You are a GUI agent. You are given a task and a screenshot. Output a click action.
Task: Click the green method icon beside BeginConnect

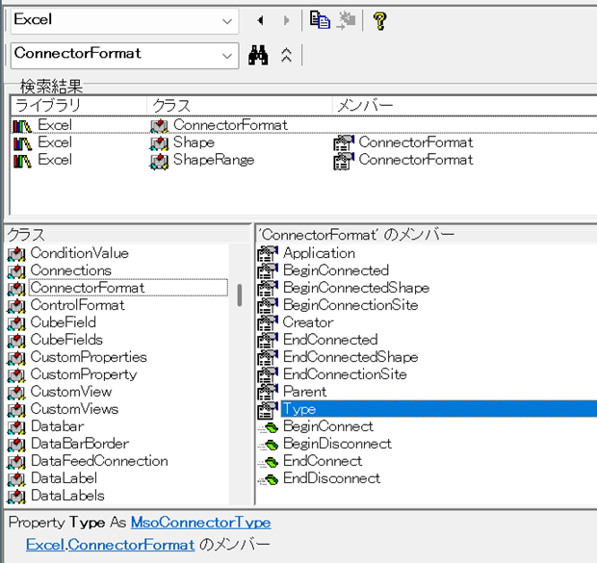[268, 427]
